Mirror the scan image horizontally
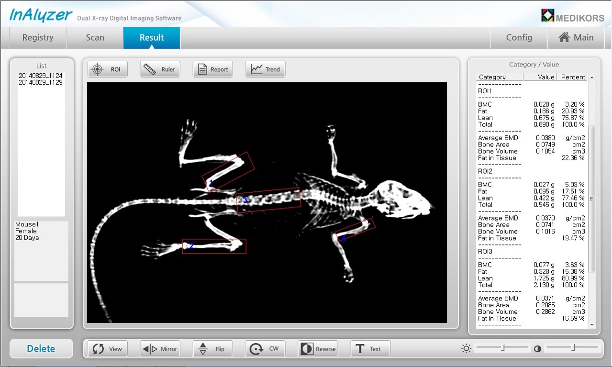Screen dimensions: 612x367 [160, 349]
